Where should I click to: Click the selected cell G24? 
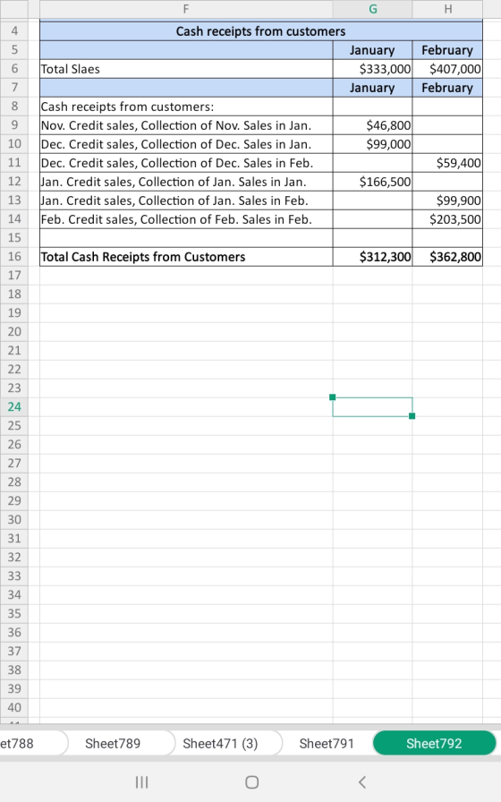click(x=373, y=407)
